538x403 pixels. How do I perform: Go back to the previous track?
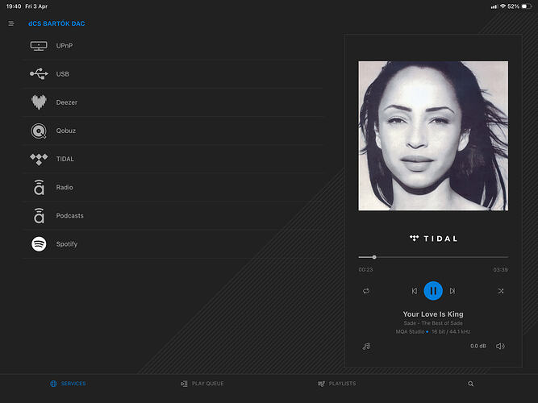pos(415,291)
